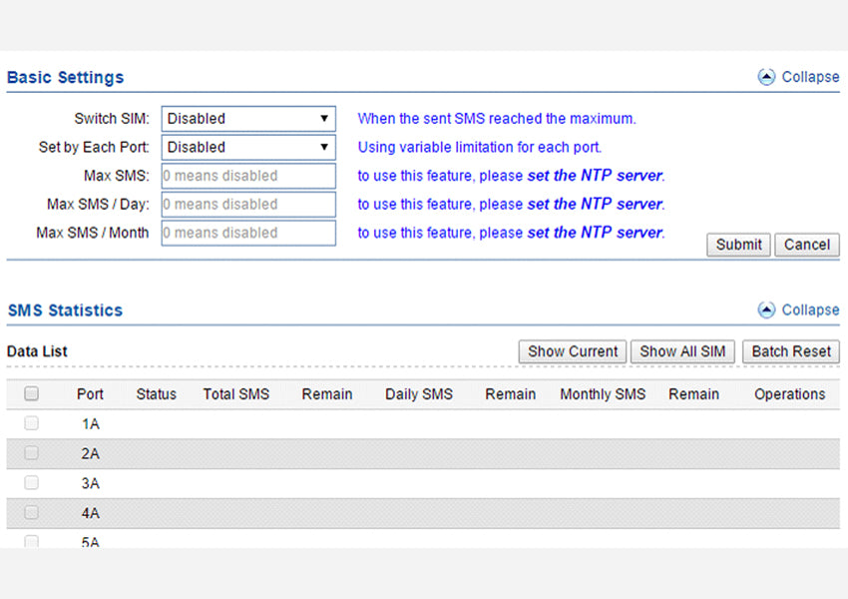Click Collapse text link in Basic Settings

[x=810, y=77]
